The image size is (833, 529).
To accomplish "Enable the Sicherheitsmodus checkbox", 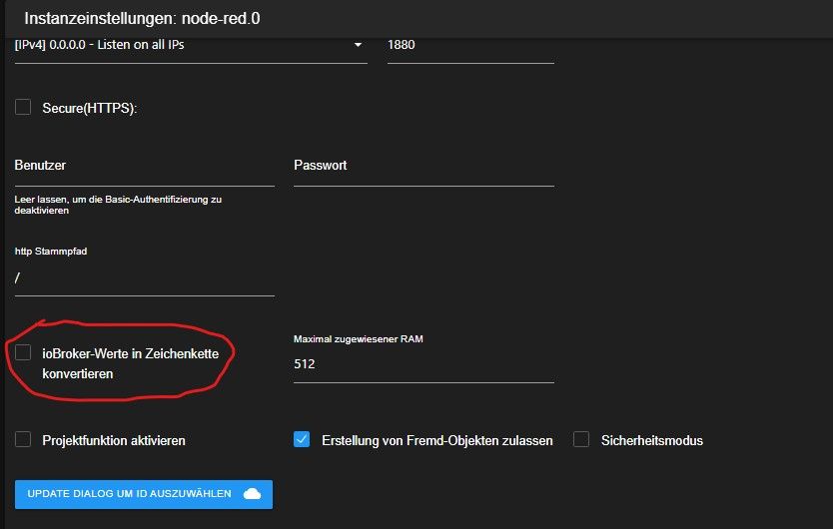I will [x=581, y=440].
